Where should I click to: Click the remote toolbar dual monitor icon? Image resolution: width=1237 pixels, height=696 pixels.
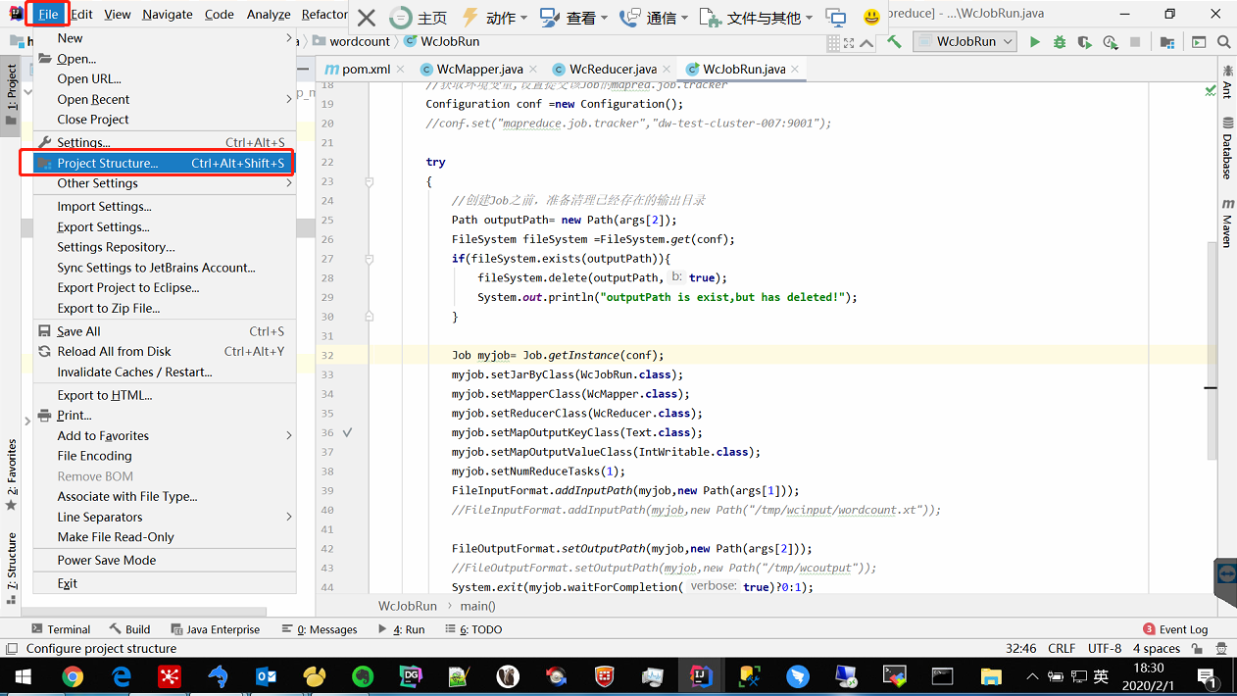(x=836, y=18)
